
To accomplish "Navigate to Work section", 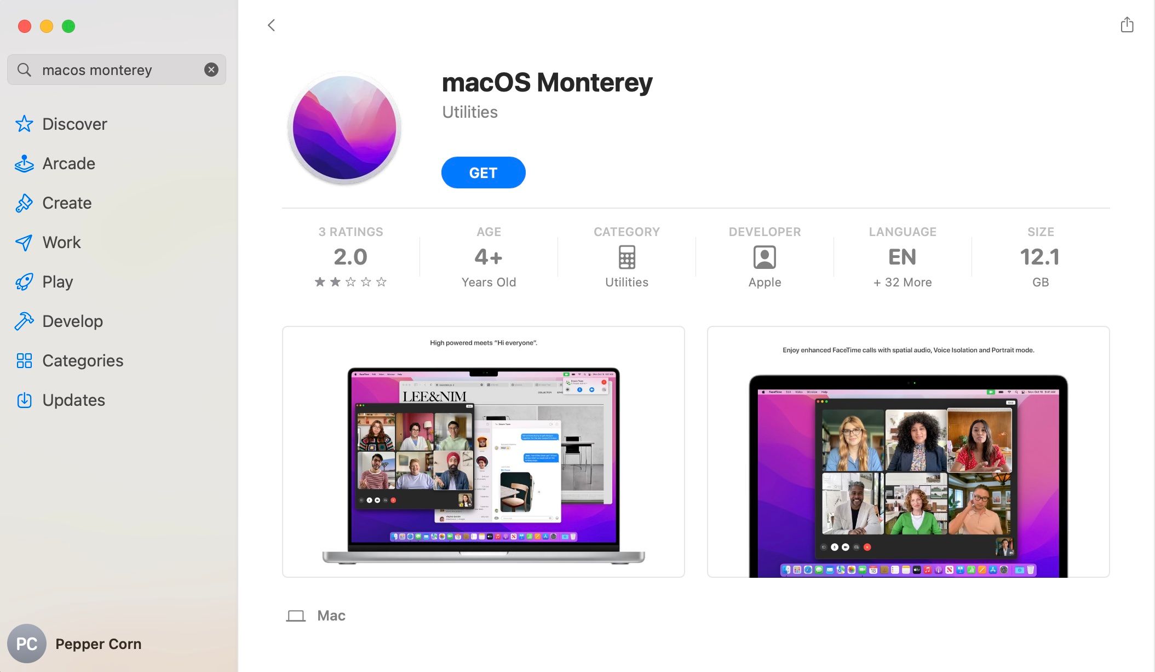I will tap(61, 242).
